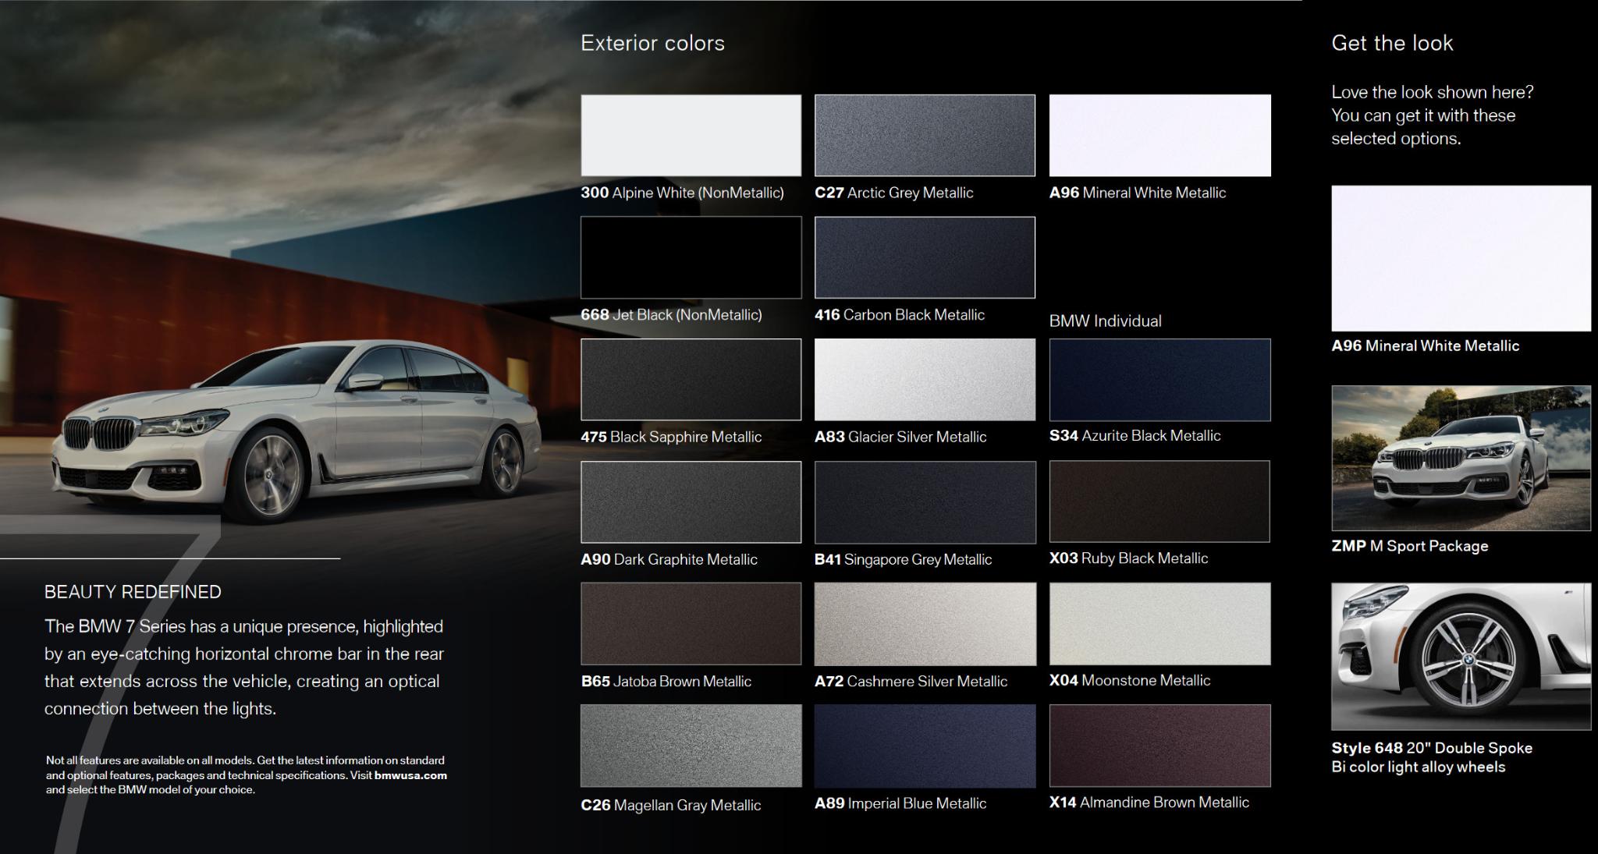Click the "X04 Moonstone Metallic" label
The height and width of the screenshot is (854, 1598).
[1130, 680]
